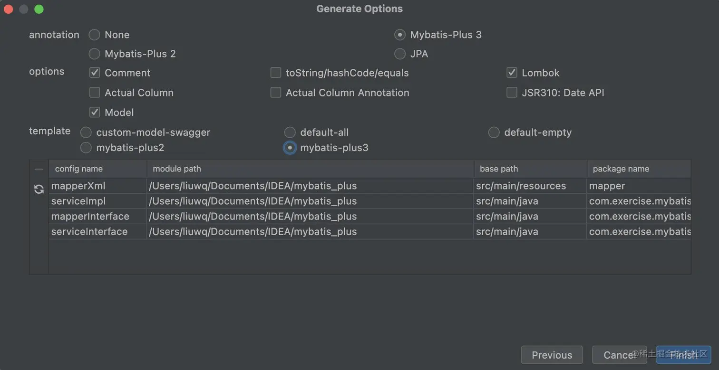Select the mybatis-plus3 template radio button
Screen dimensions: 719x370
click(x=290, y=148)
